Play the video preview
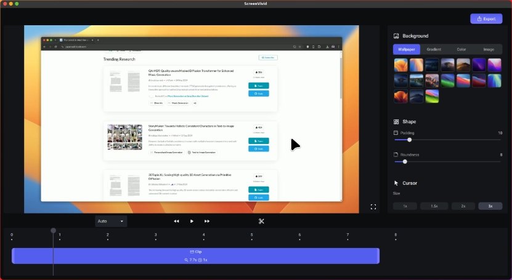The image size is (512, 280). point(192,221)
